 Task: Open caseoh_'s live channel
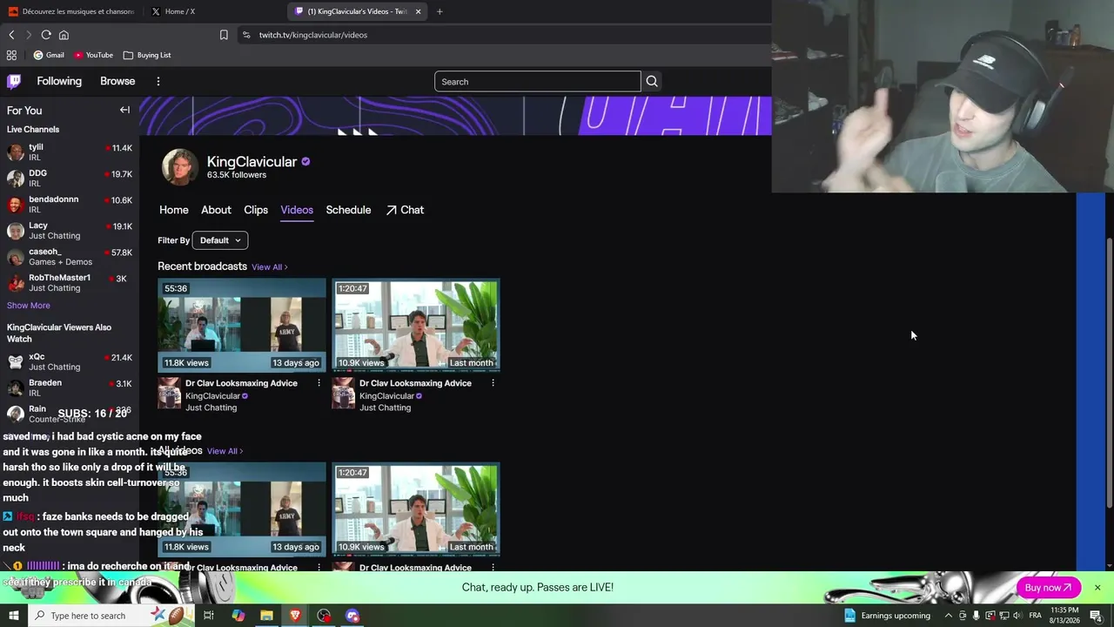70,257
